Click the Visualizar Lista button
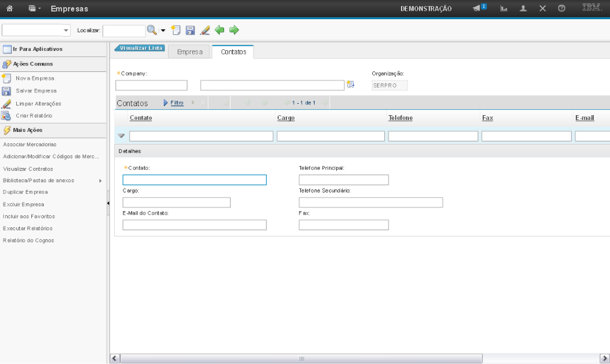Screen dimensions: 610x364 point(140,48)
